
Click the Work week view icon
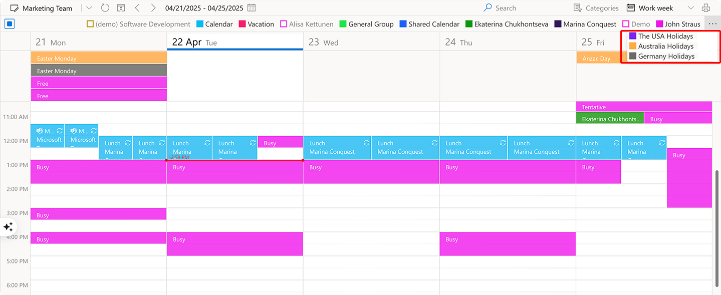pos(630,8)
